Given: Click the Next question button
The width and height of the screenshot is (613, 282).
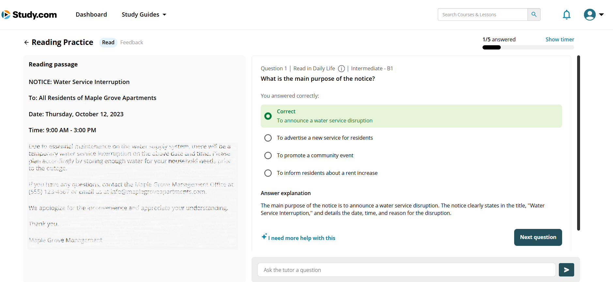Looking at the screenshot, I should tap(538, 237).
